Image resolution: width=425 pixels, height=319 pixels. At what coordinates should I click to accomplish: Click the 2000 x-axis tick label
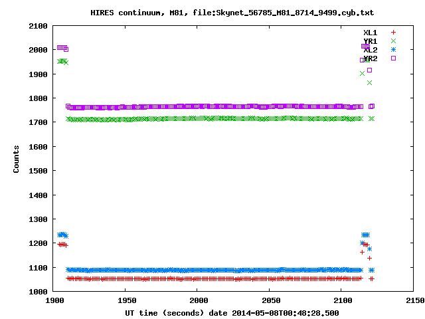[x=199, y=300]
